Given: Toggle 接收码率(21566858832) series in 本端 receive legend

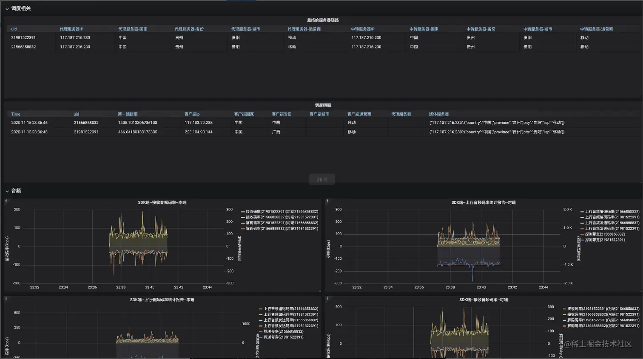Looking at the screenshot, I should coord(282,217).
